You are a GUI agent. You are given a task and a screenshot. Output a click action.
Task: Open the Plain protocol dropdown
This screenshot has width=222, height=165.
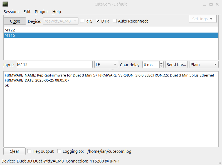[204, 65]
